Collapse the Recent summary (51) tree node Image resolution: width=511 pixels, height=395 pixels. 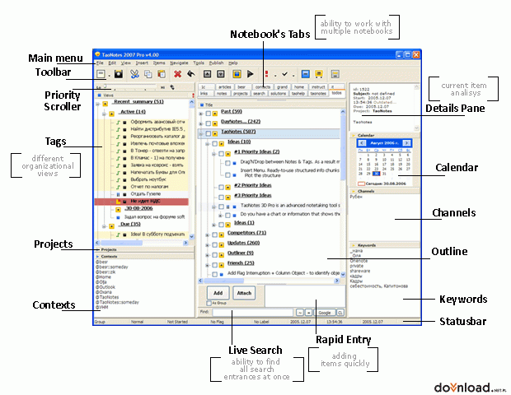(x=97, y=105)
